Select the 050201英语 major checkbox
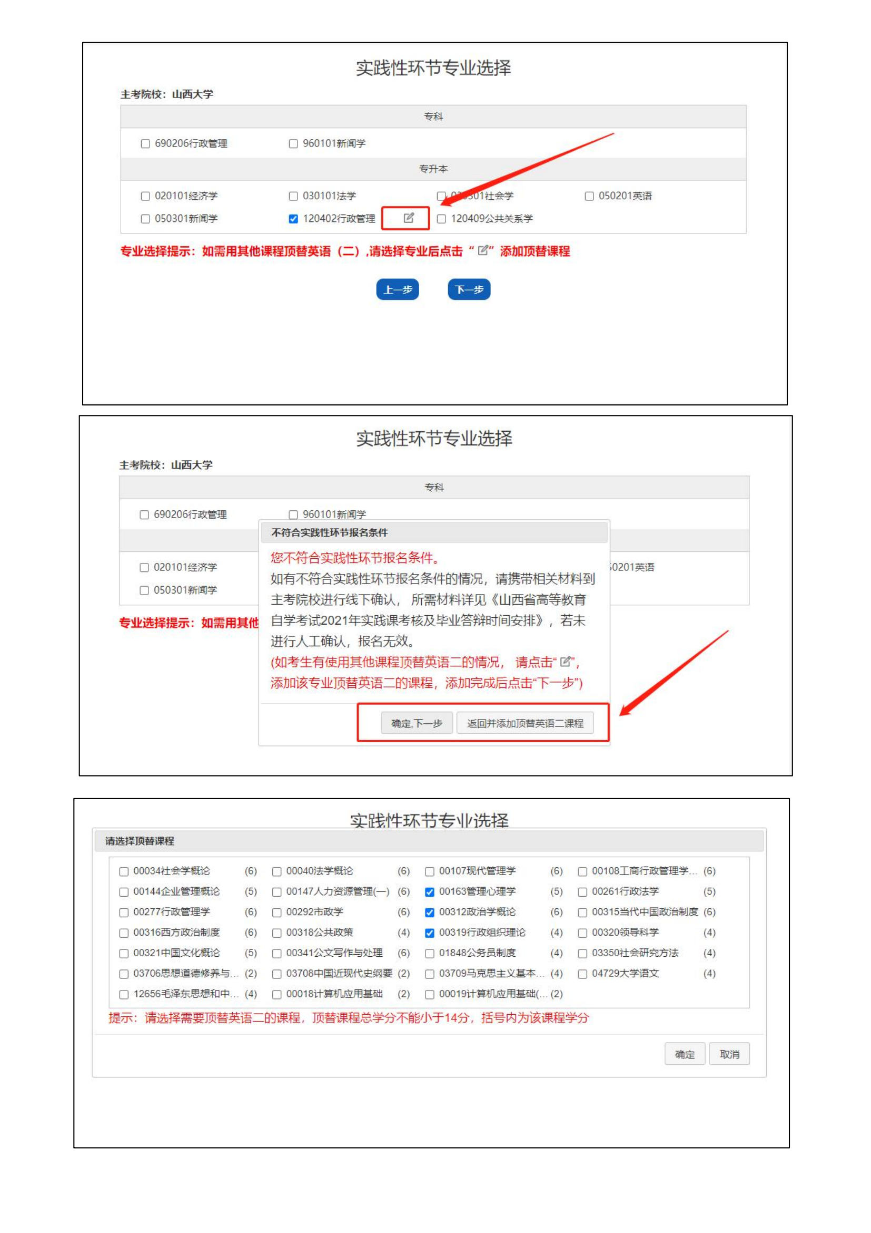 [x=589, y=196]
